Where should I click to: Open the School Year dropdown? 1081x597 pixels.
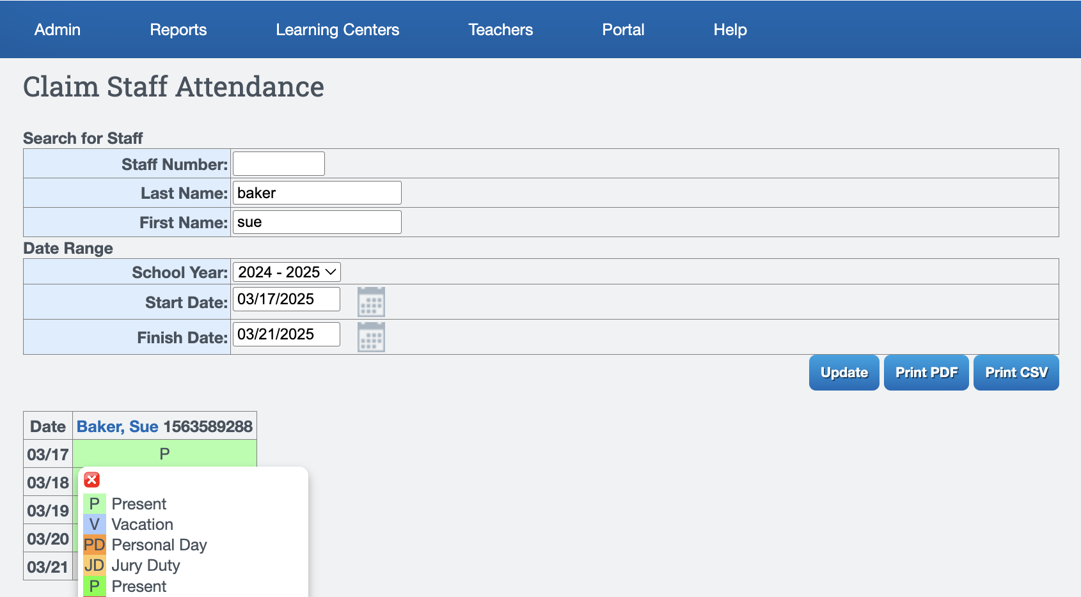coord(287,272)
